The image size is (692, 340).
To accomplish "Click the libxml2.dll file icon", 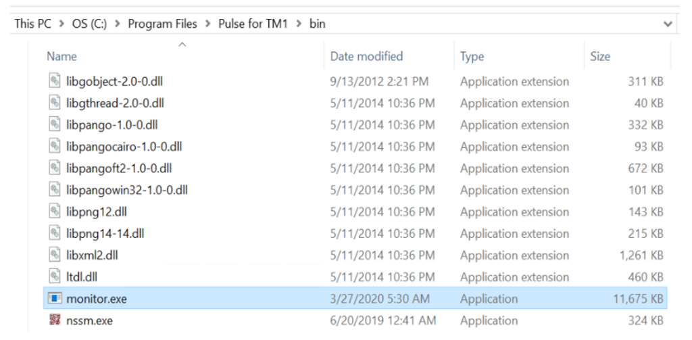I will pyautogui.click(x=55, y=256).
